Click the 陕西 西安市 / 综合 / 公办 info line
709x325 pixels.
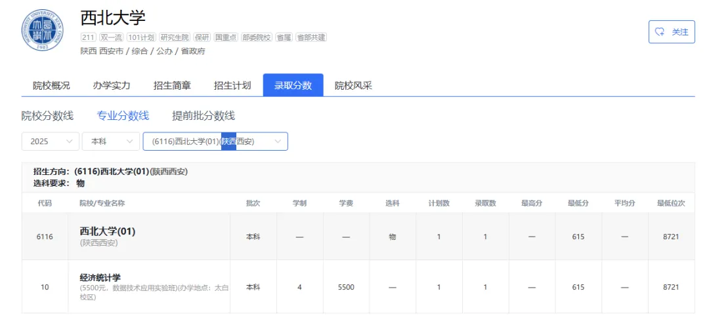pos(143,51)
